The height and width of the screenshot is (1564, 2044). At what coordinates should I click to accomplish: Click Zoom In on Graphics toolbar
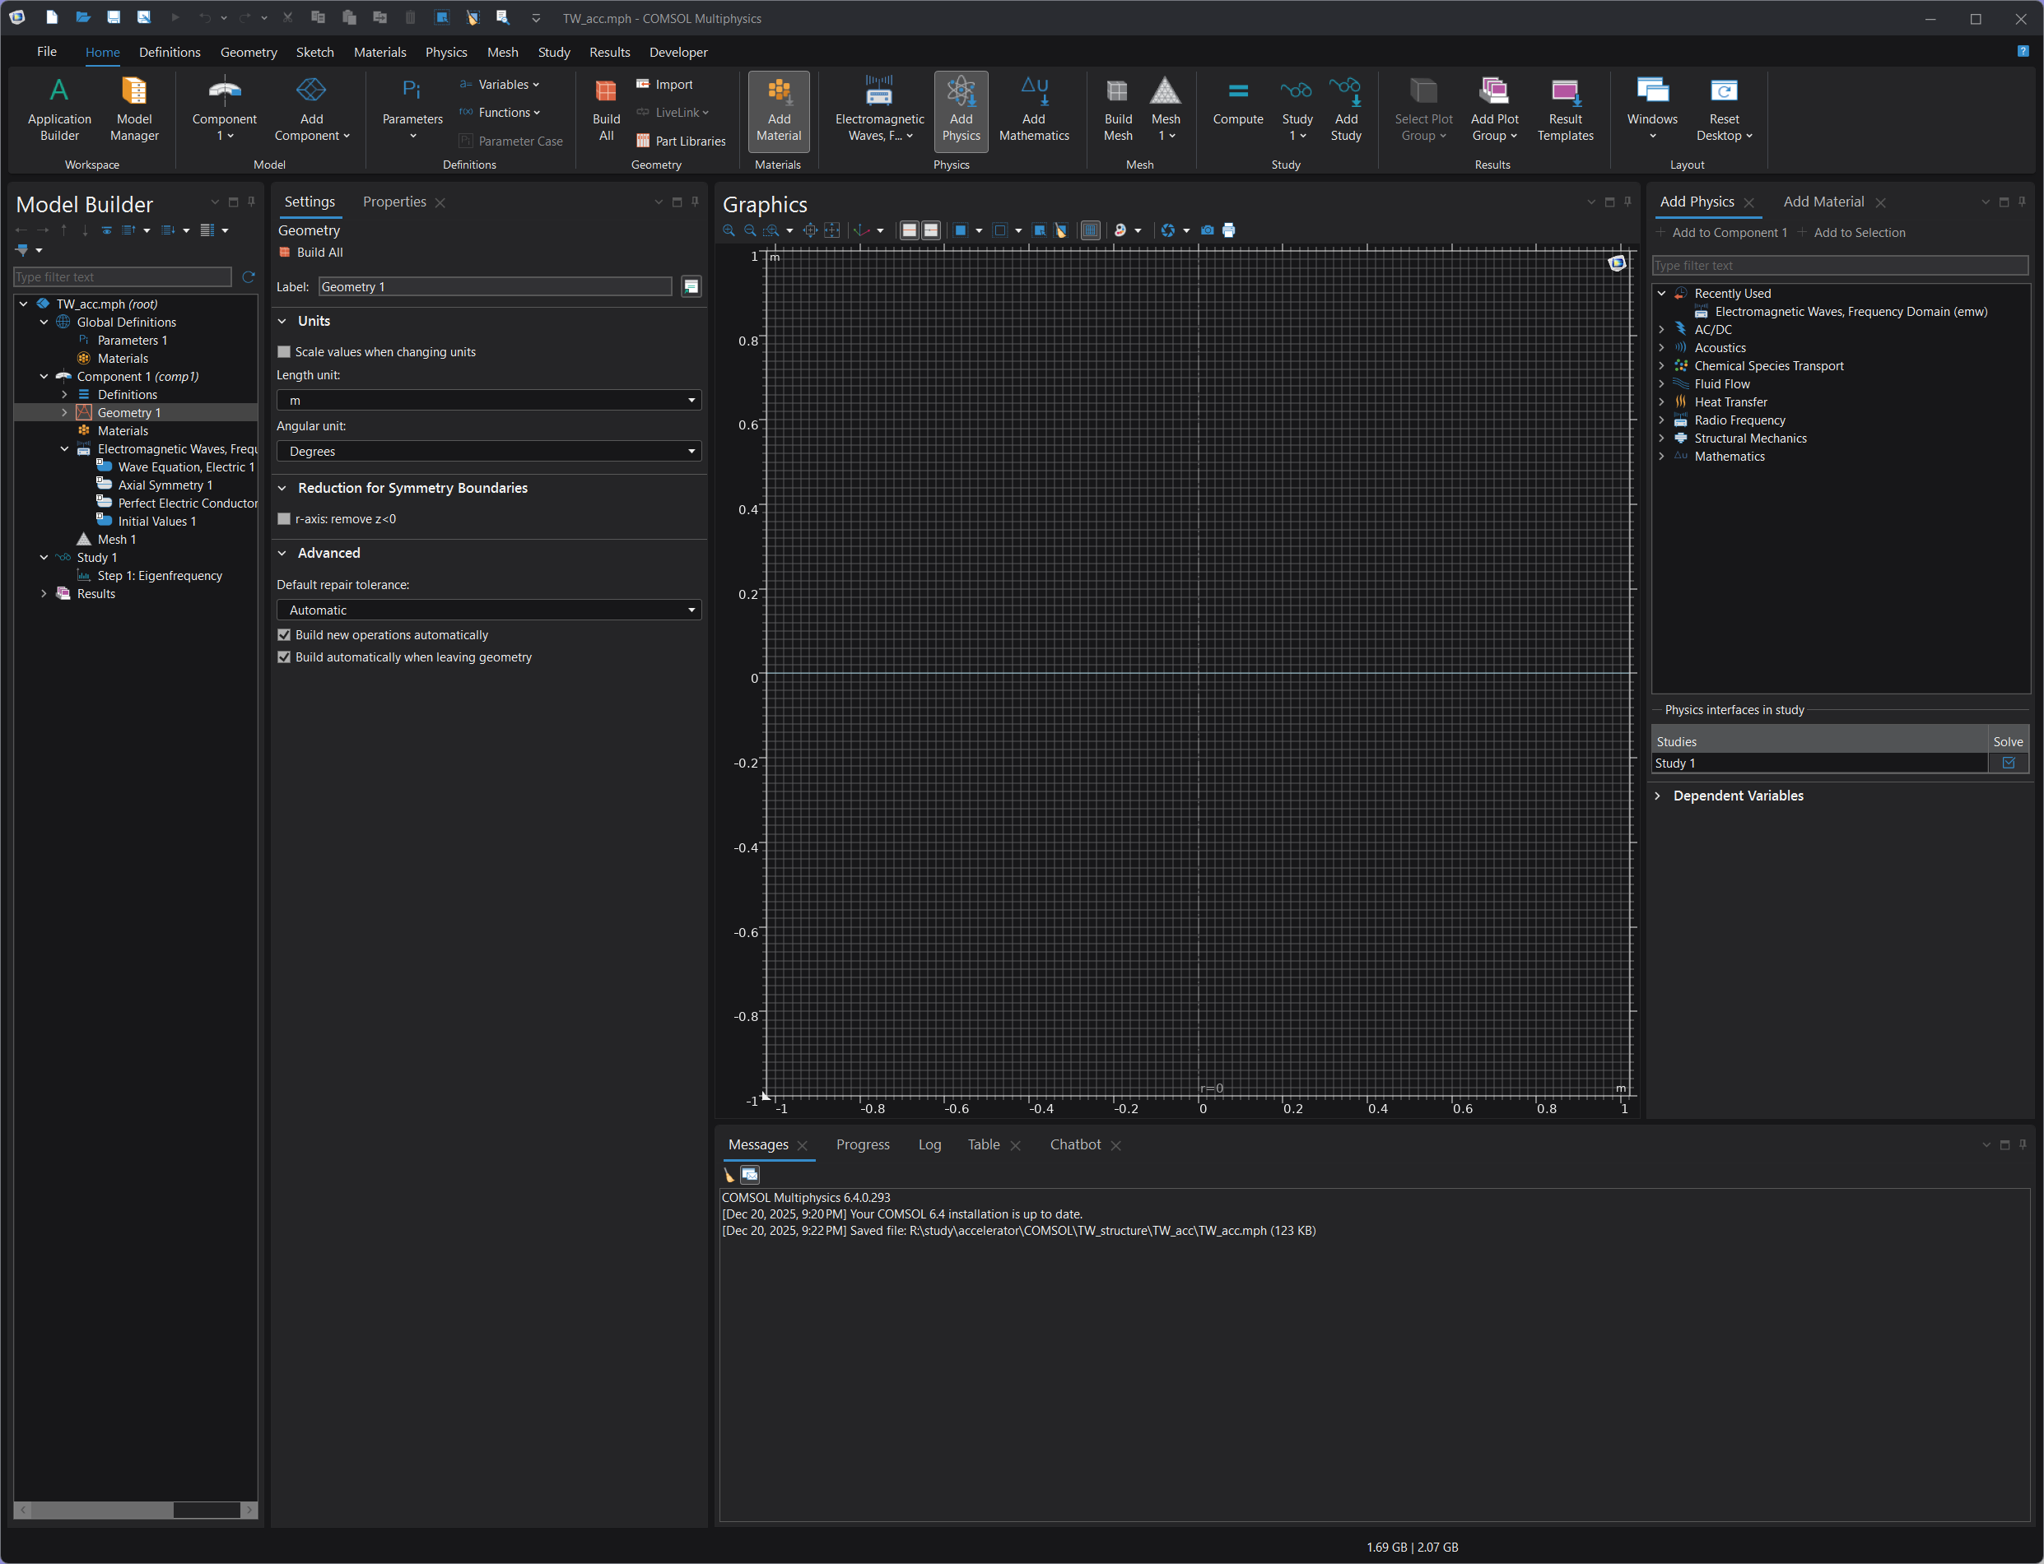729,230
